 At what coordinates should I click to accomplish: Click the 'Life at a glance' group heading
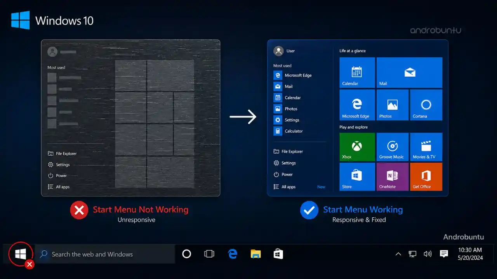pyautogui.click(x=353, y=51)
